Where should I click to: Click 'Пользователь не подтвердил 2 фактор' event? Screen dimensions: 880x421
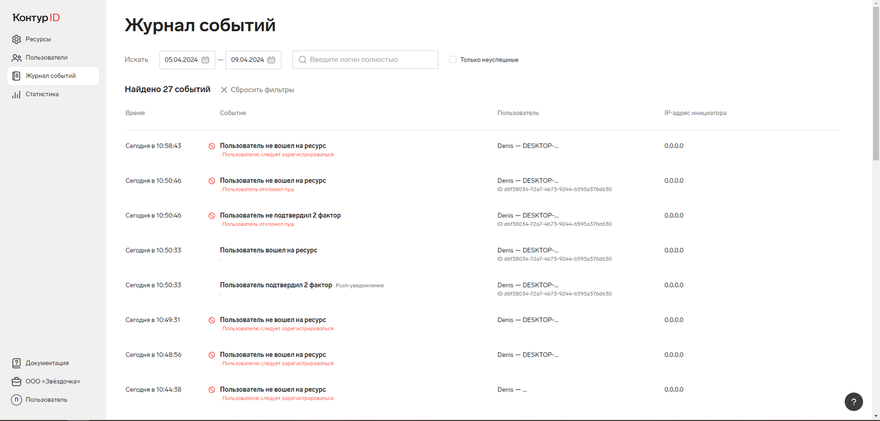[x=280, y=215]
